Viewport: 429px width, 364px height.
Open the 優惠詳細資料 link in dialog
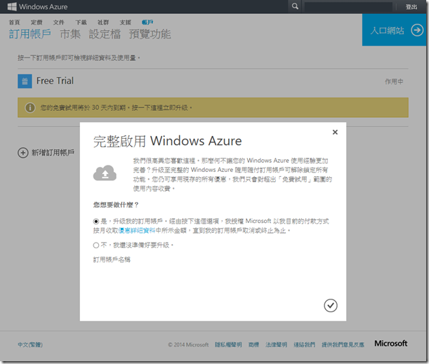pos(137,231)
